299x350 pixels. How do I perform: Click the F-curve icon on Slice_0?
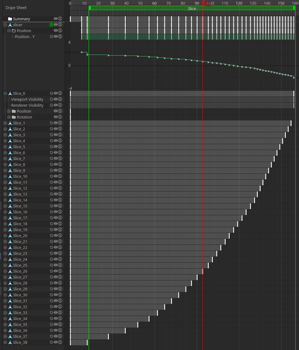51,93
